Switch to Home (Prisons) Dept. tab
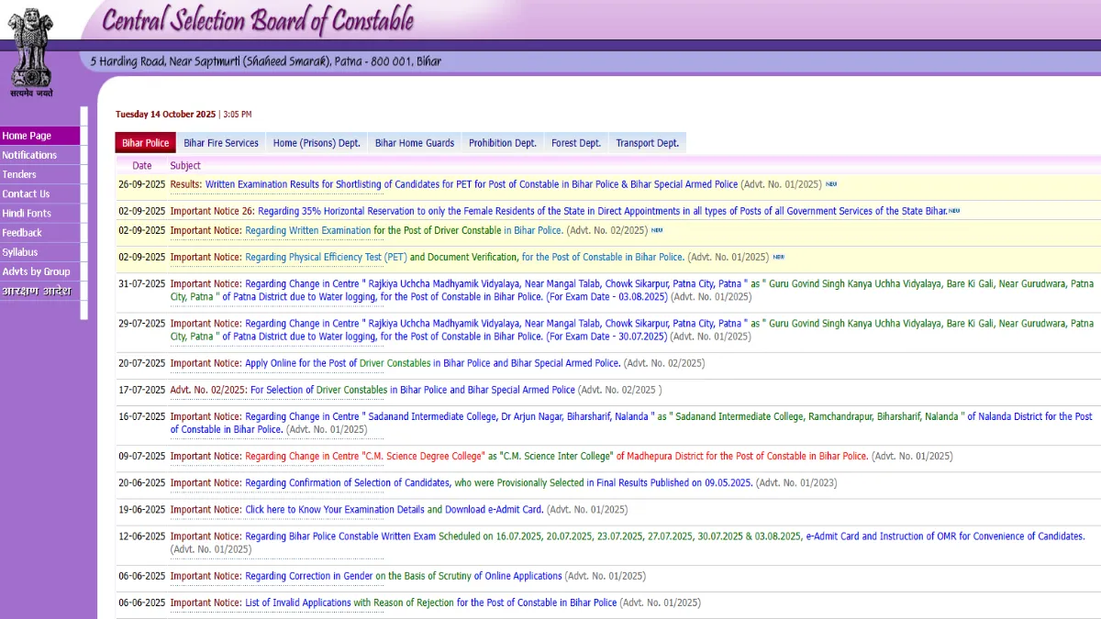The height and width of the screenshot is (619, 1101). point(317,143)
